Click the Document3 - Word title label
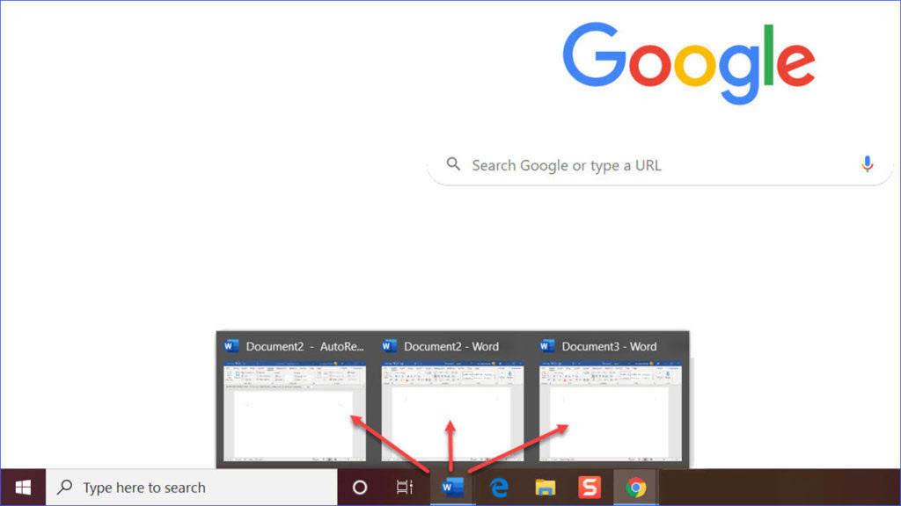Screen dimensions: 901x506 [609, 346]
